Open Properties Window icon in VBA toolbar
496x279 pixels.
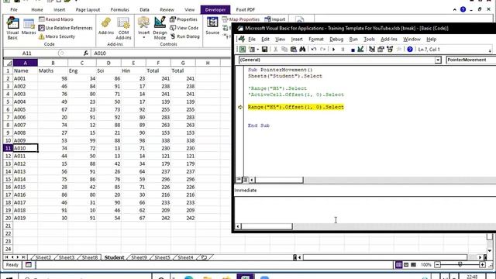pyautogui.click(x=381, y=50)
